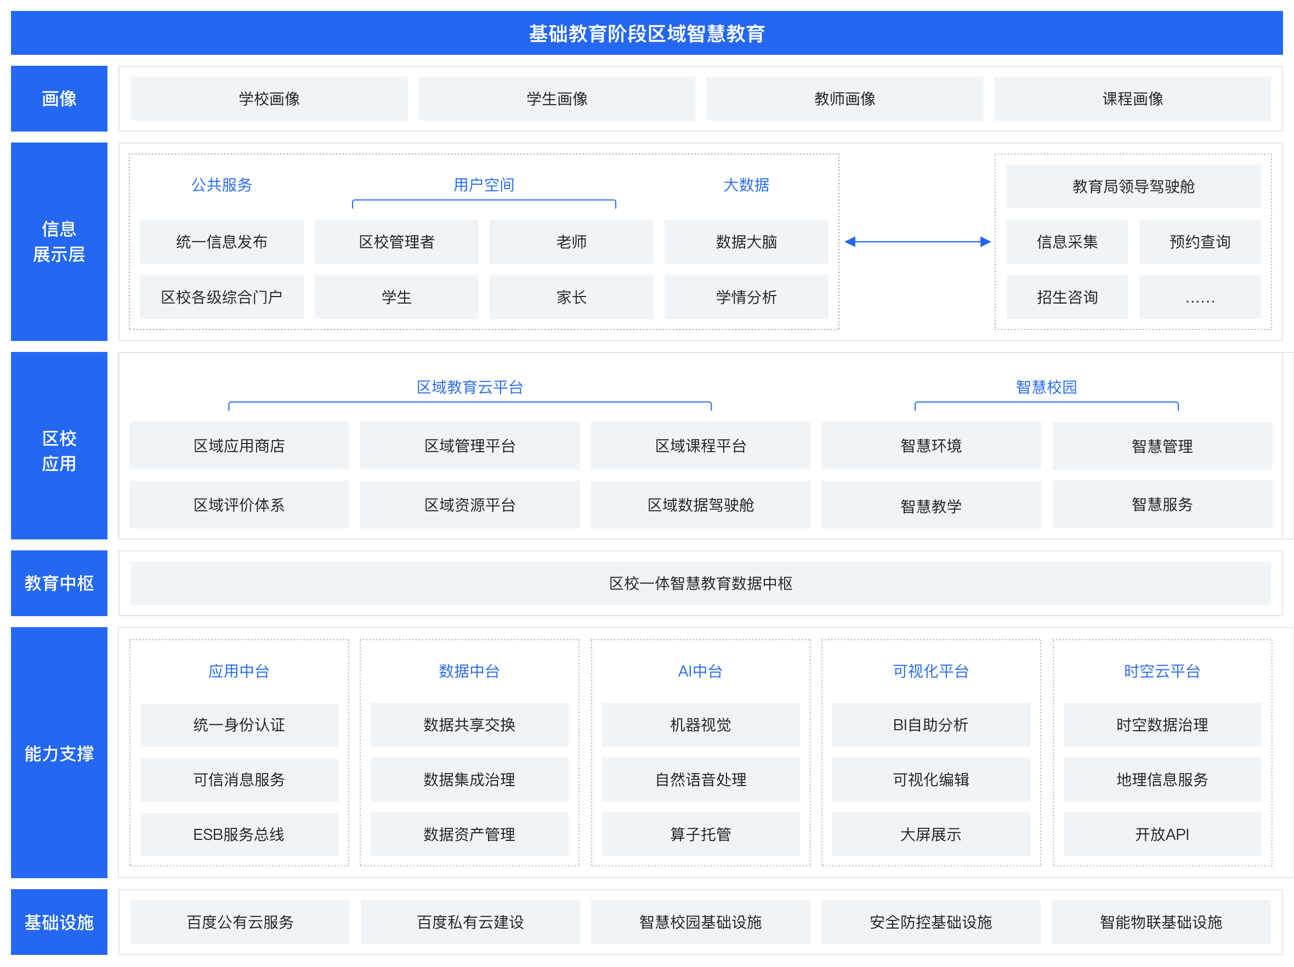Open the 用户空间 heading
This screenshot has width=1294, height=967.
click(483, 185)
